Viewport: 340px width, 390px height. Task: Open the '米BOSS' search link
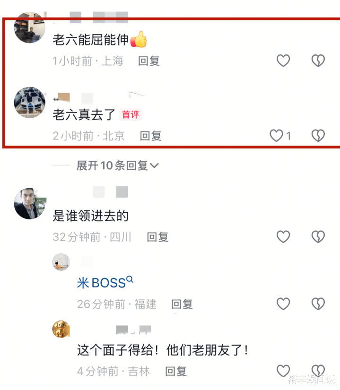point(105,283)
